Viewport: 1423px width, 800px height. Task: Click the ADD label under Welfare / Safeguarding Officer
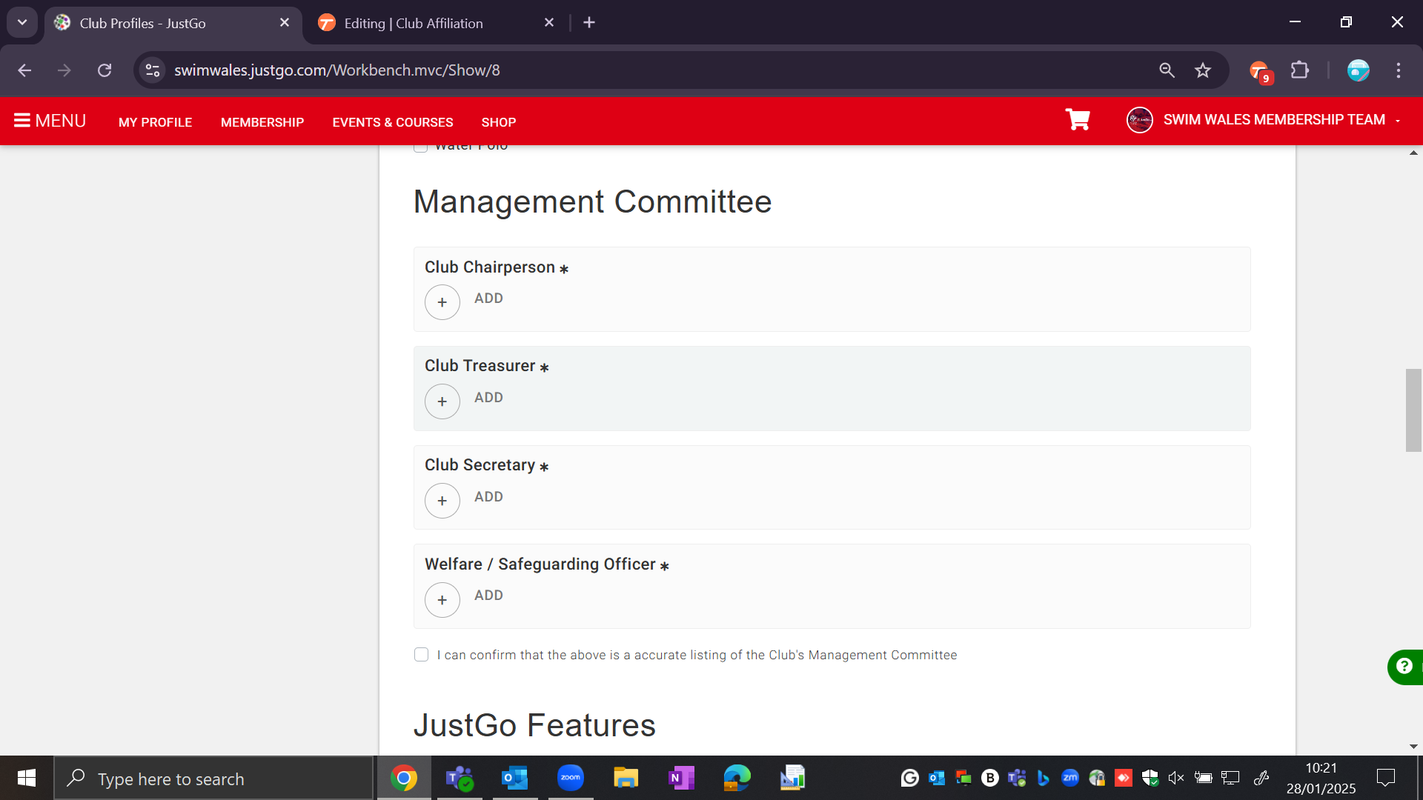488,596
